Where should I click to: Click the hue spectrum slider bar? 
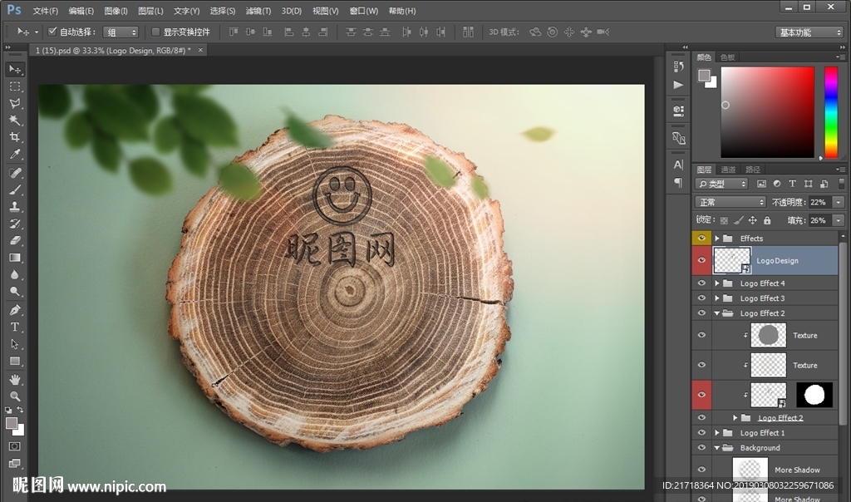pyautogui.click(x=831, y=112)
